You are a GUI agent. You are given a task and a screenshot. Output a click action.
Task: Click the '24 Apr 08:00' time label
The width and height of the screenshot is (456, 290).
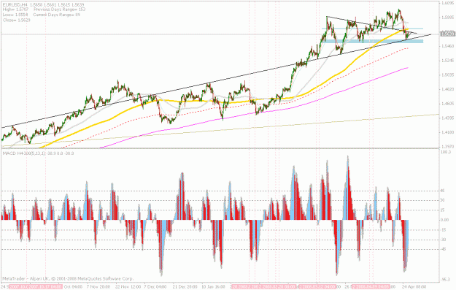pyautogui.click(x=414, y=287)
